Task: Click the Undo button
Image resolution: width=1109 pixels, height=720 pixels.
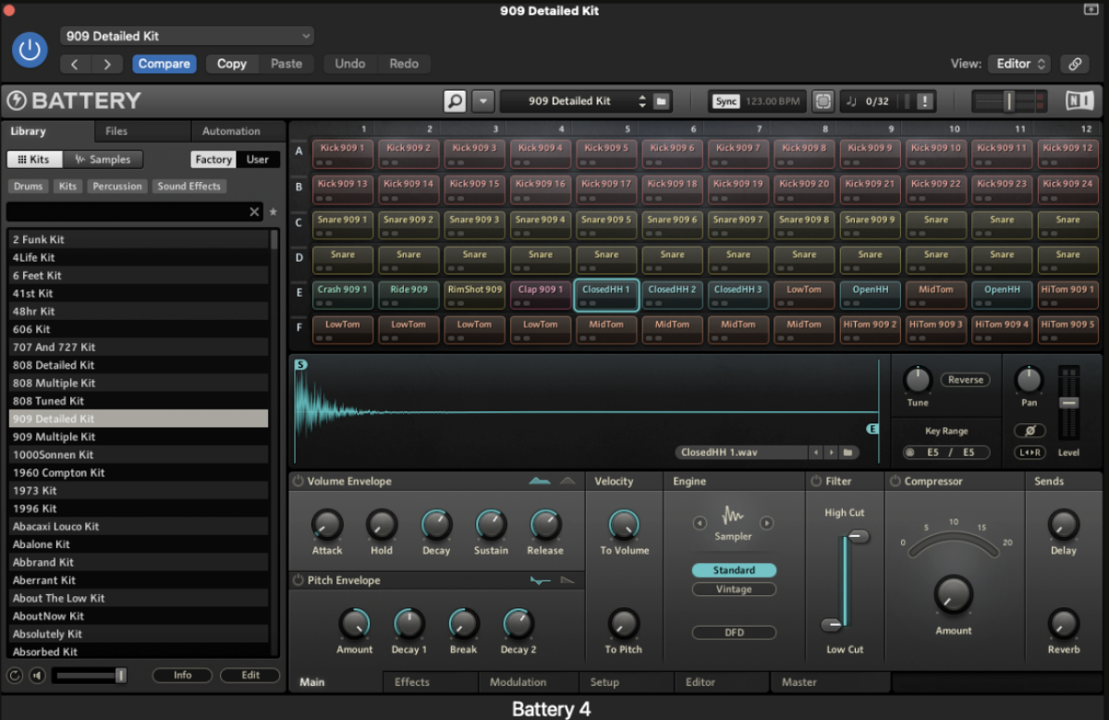Action: click(350, 64)
